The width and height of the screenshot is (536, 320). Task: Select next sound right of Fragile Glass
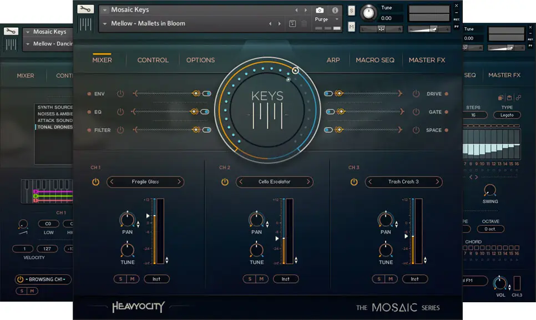click(179, 182)
